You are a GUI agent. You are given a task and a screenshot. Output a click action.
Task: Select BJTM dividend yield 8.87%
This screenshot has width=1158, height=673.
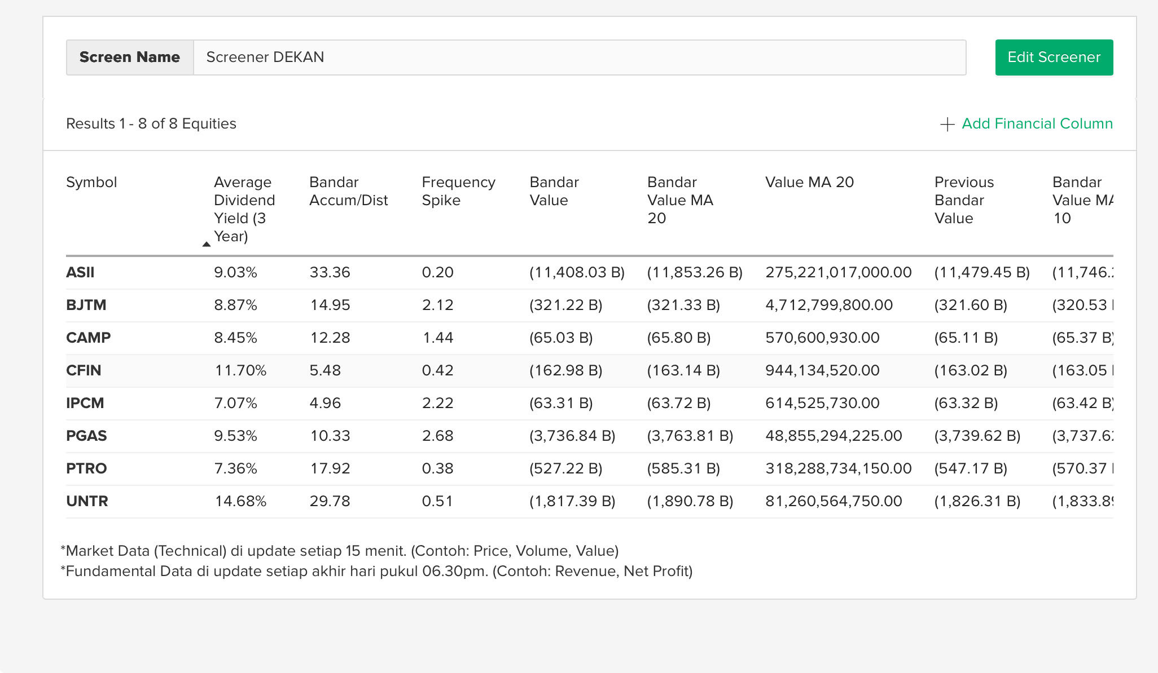click(x=235, y=305)
